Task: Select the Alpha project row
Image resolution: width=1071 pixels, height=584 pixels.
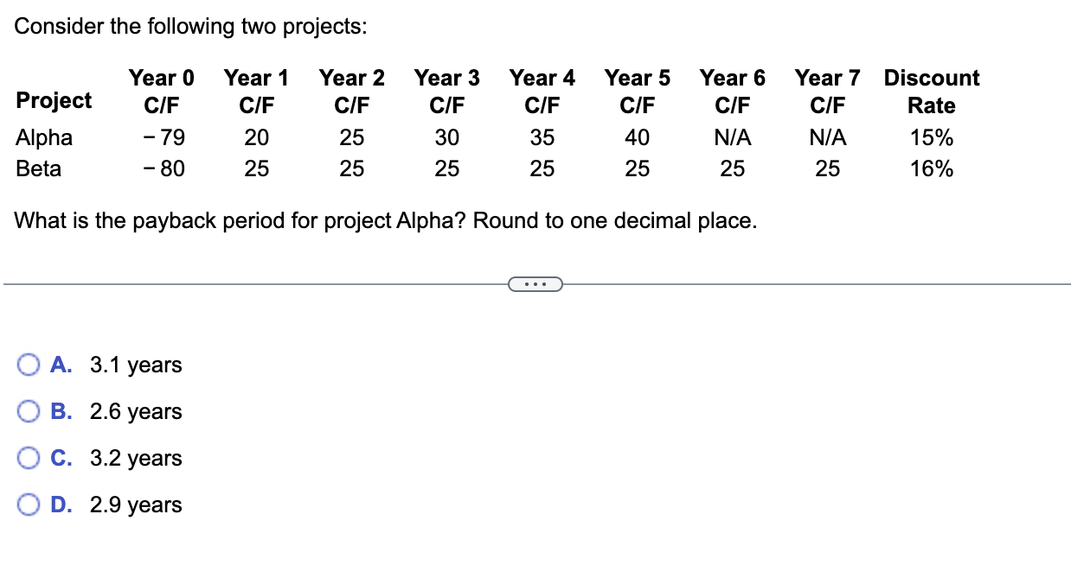Action: (x=43, y=137)
